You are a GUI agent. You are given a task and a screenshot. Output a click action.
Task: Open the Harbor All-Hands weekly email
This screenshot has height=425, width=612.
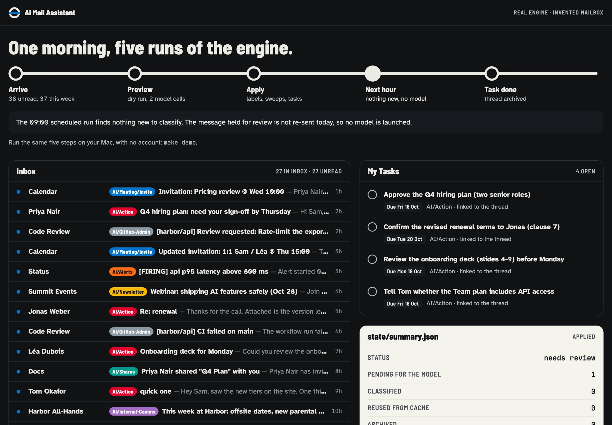179,411
